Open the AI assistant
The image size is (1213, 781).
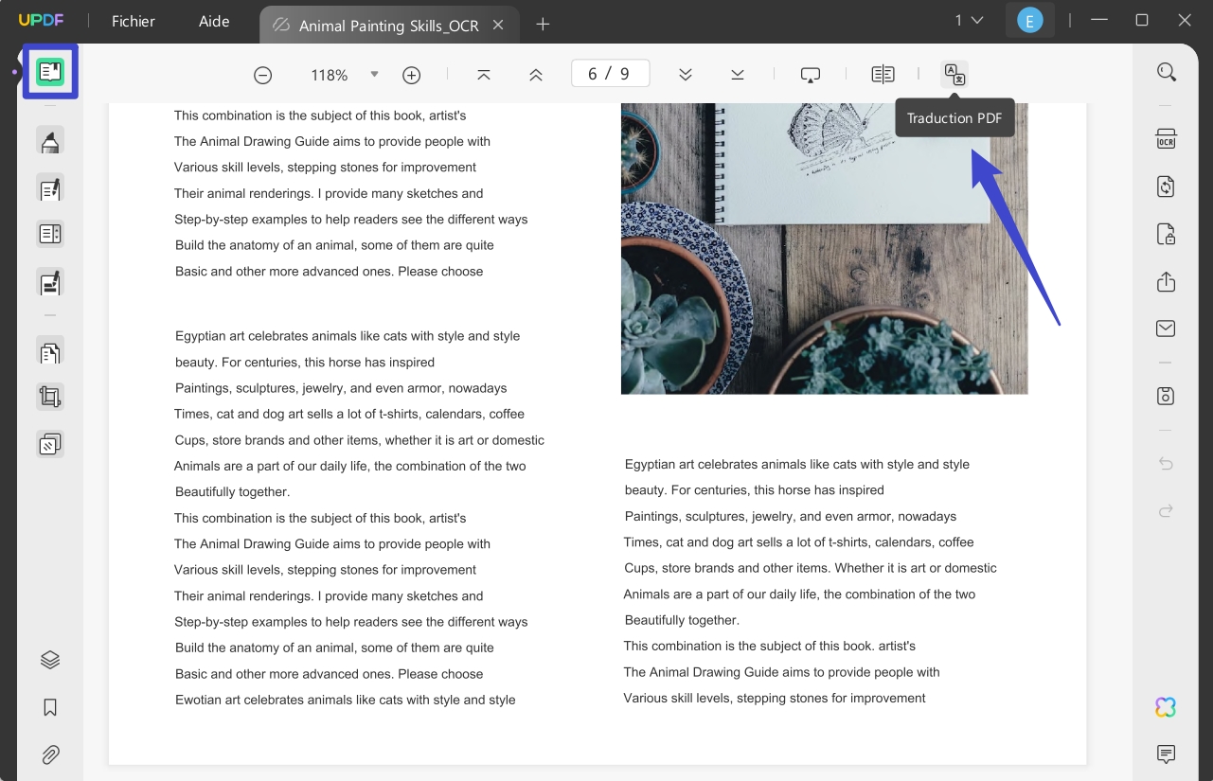click(x=1166, y=706)
